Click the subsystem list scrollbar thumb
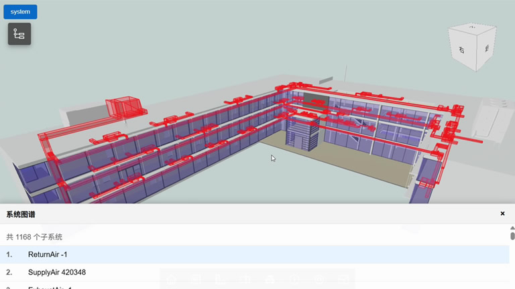 [512, 236]
